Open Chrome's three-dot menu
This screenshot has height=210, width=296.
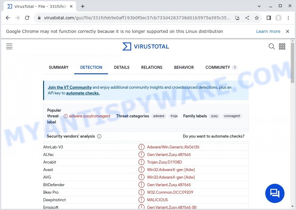point(288,18)
